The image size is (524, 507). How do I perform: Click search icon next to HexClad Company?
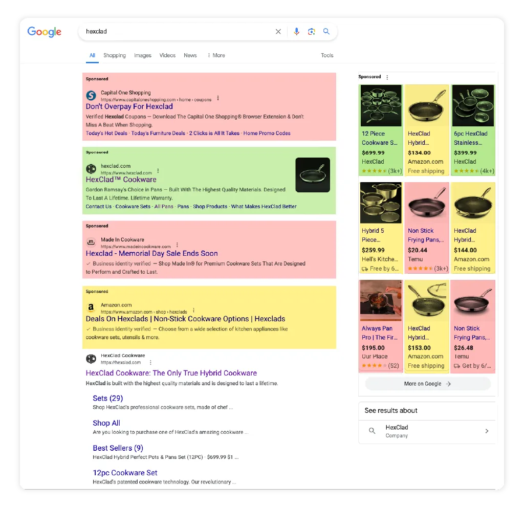pos(372,431)
